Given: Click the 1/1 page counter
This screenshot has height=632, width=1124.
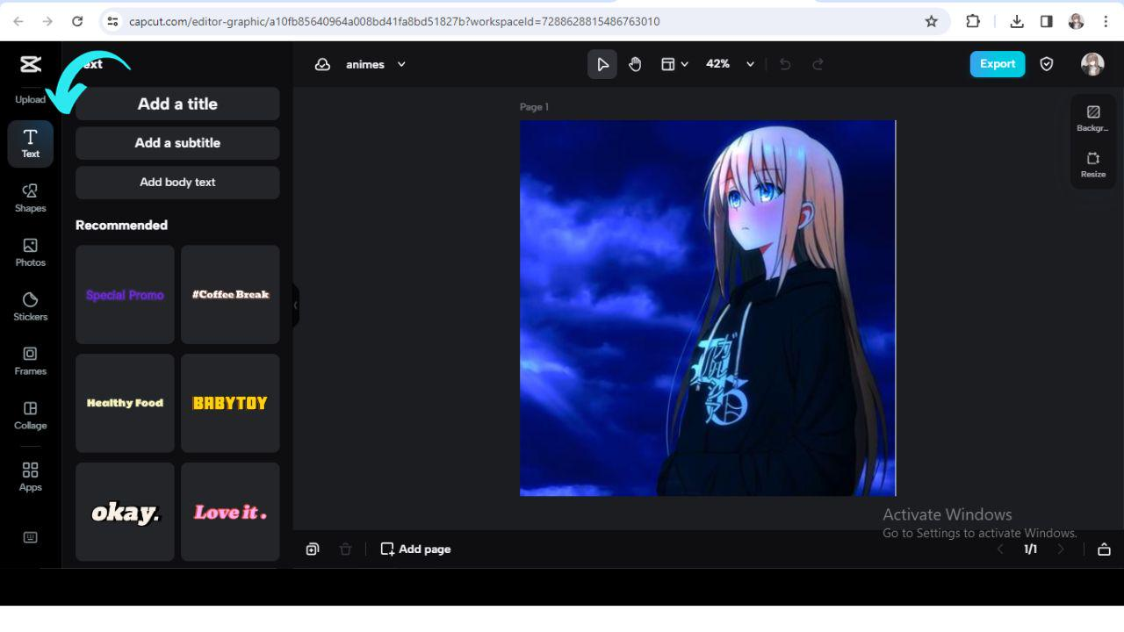Looking at the screenshot, I should coord(1030,549).
